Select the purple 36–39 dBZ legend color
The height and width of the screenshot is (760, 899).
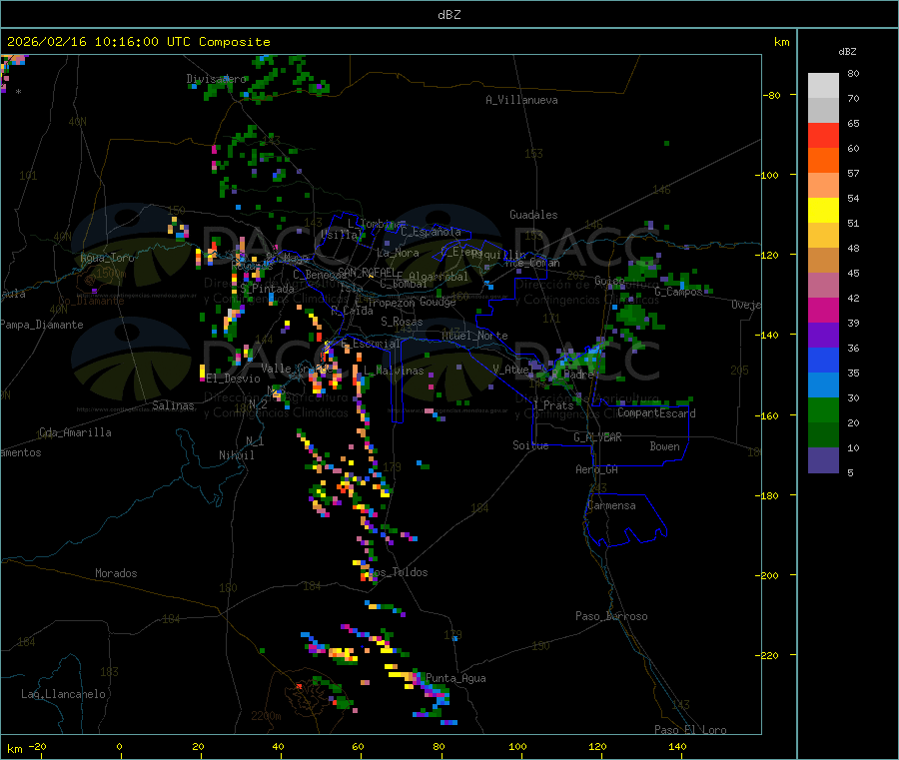[x=823, y=336]
